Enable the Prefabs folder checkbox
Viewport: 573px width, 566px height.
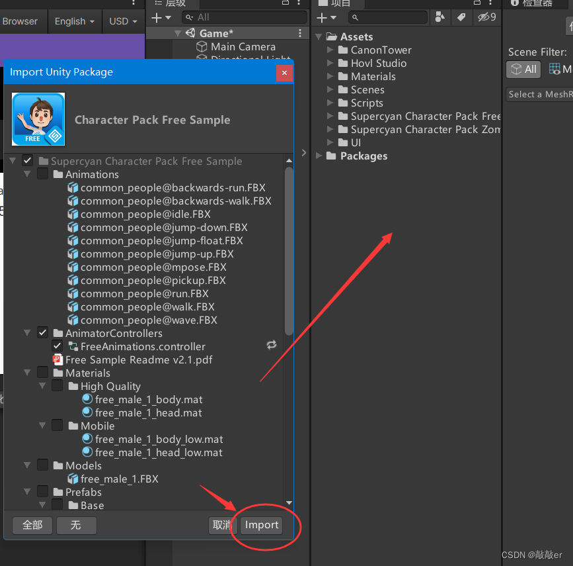tap(42, 491)
